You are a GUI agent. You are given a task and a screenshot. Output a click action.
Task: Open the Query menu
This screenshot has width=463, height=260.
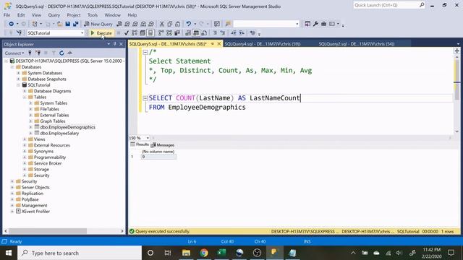click(54, 14)
